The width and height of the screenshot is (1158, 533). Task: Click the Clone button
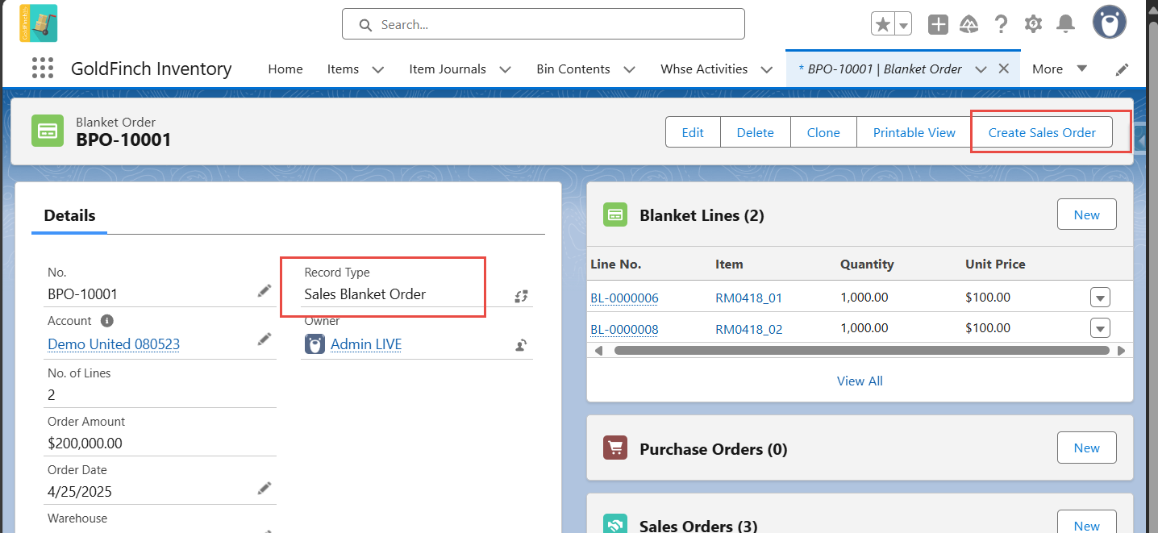pyautogui.click(x=823, y=132)
